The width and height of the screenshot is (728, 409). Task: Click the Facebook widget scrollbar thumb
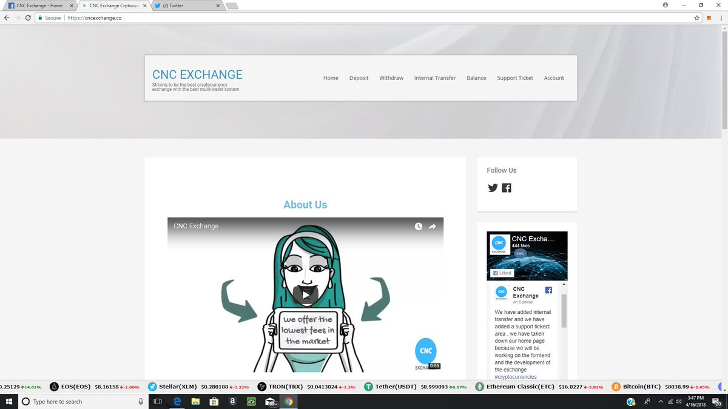coord(564,311)
